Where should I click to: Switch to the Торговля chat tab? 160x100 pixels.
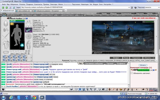[110, 63]
